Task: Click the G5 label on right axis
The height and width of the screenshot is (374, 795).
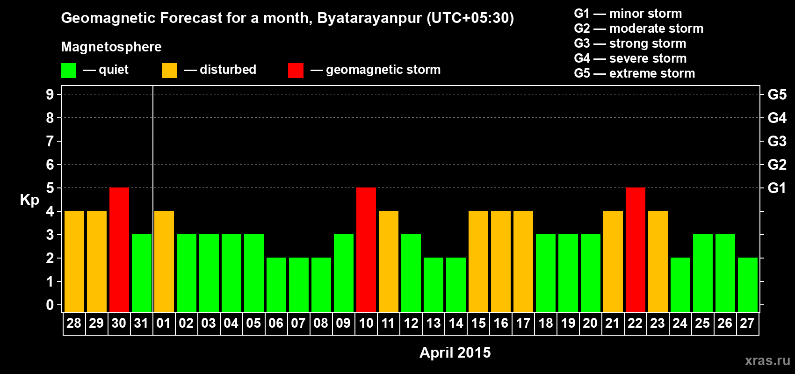Action: tap(777, 94)
